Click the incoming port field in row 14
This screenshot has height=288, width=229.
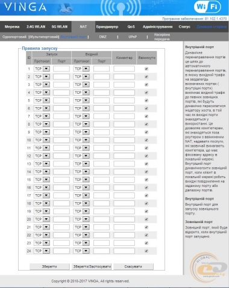(101, 172)
